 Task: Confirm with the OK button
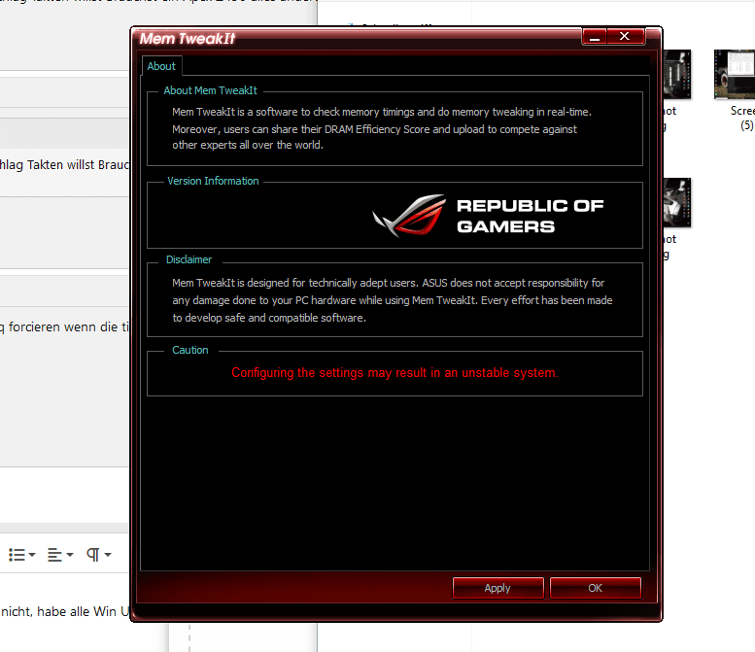(x=595, y=588)
